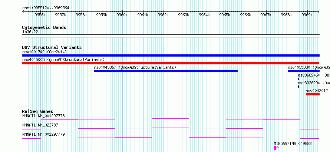Open the nsv4045005 gnomAD variant label
Viewport: 330px width, 152px height.
63,60
